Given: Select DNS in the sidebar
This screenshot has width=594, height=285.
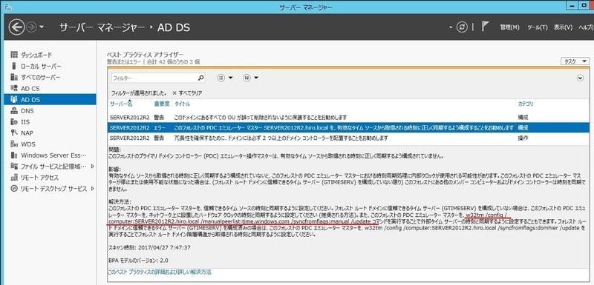Looking at the screenshot, I should (x=27, y=111).
